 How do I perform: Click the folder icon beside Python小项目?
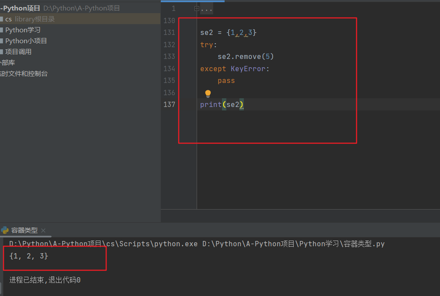[1, 41]
